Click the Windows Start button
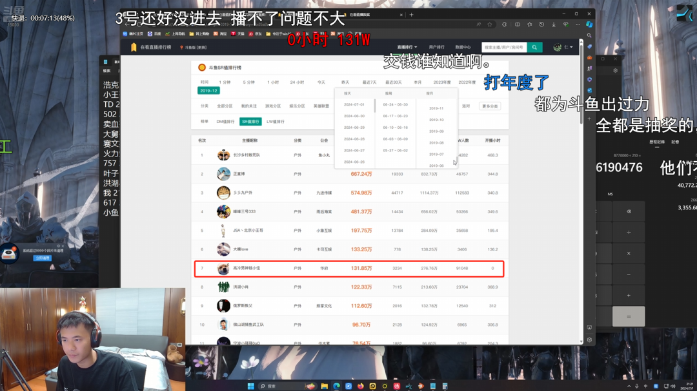This screenshot has width=697, height=391. click(x=250, y=386)
